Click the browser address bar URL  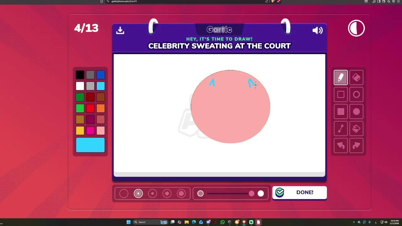(x=124, y=1)
